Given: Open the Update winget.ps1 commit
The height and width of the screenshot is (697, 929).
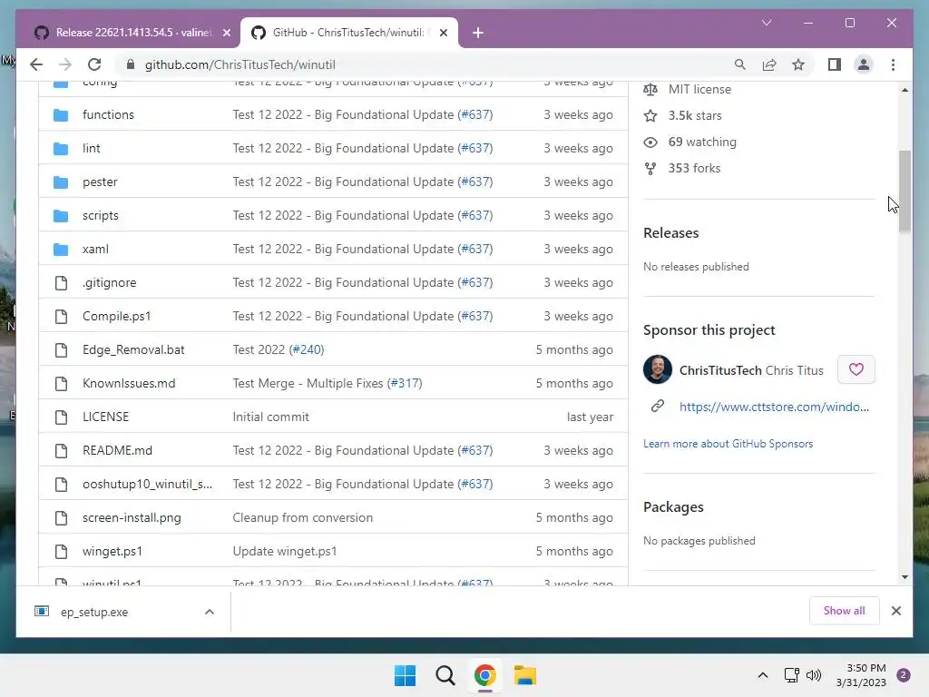Looking at the screenshot, I should click(285, 551).
